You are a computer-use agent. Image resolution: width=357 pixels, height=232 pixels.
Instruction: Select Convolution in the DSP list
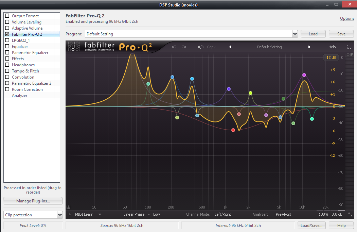(x=23, y=77)
